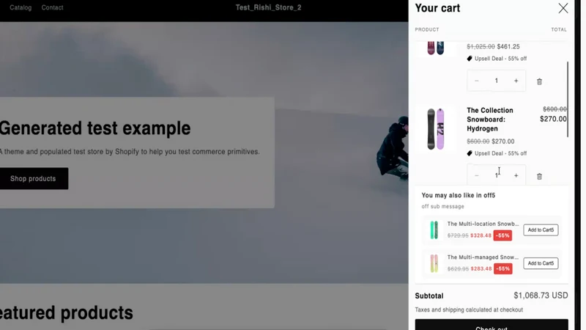Click the -55% badge on Multi-location Snowboard
This screenshot has height=330, width=586.
point(502,235)
